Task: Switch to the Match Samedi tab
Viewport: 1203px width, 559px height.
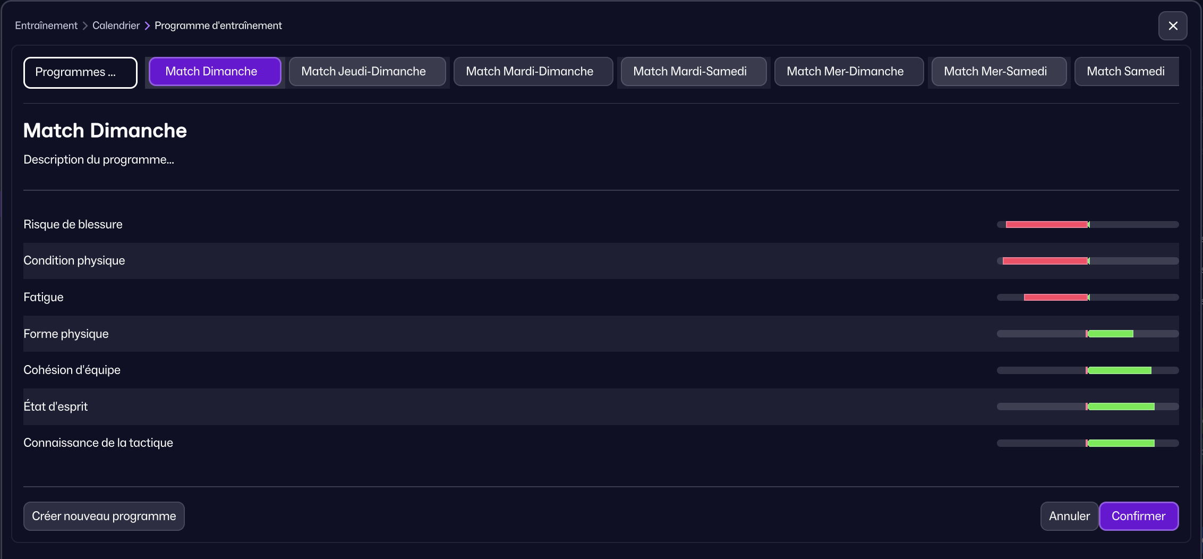Action: coord(1126,71)
